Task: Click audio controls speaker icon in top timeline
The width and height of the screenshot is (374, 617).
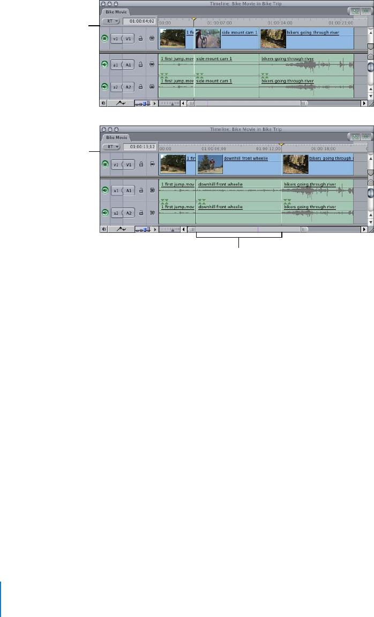Action: click(x=104, y=103)
